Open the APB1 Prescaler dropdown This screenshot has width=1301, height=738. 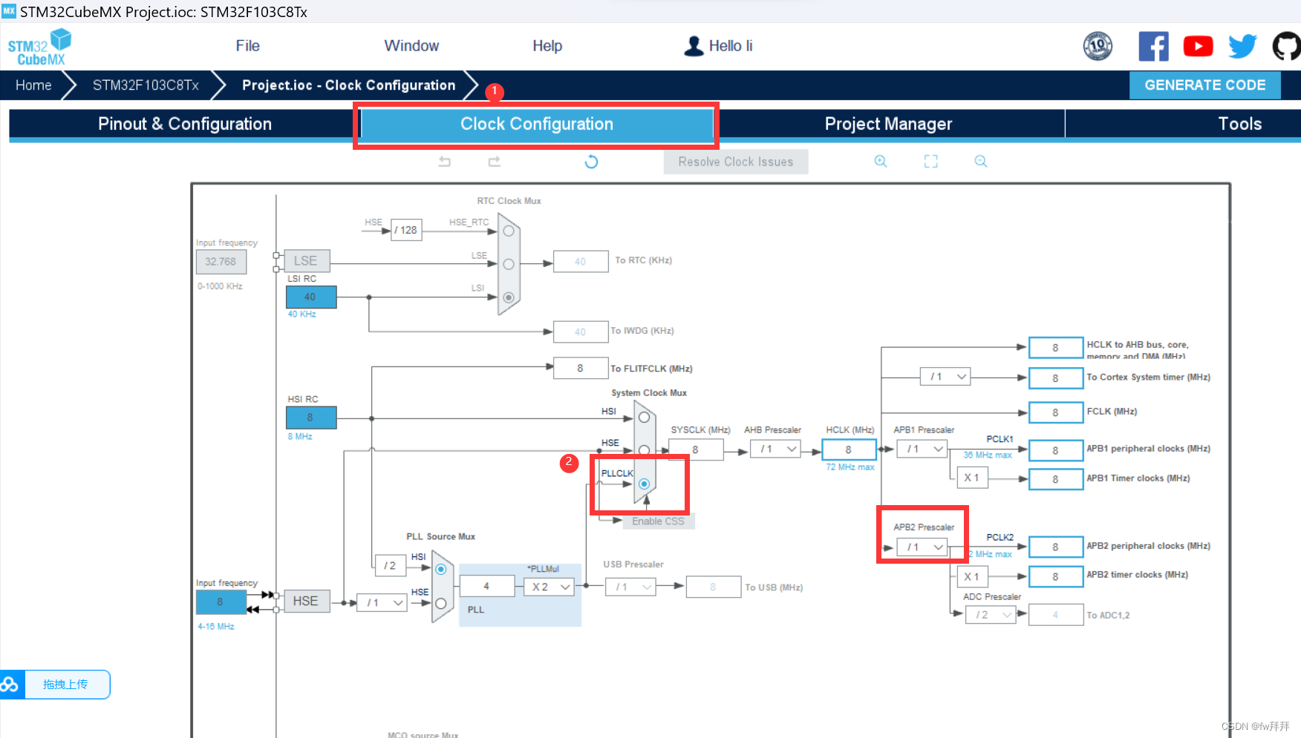click(x=922, y=449)
